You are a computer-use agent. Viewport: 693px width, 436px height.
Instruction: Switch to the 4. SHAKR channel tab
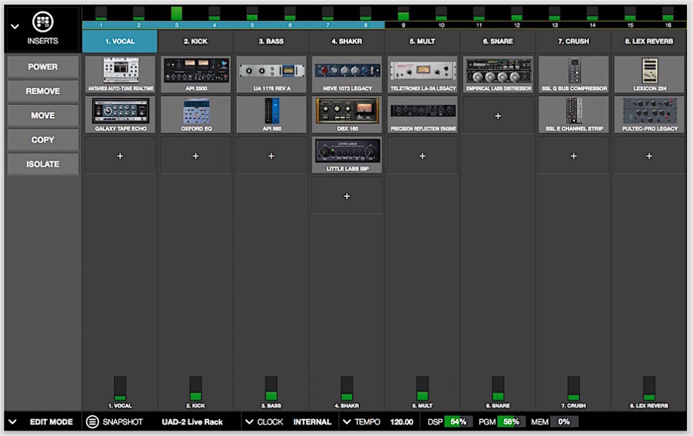(346, 41)
